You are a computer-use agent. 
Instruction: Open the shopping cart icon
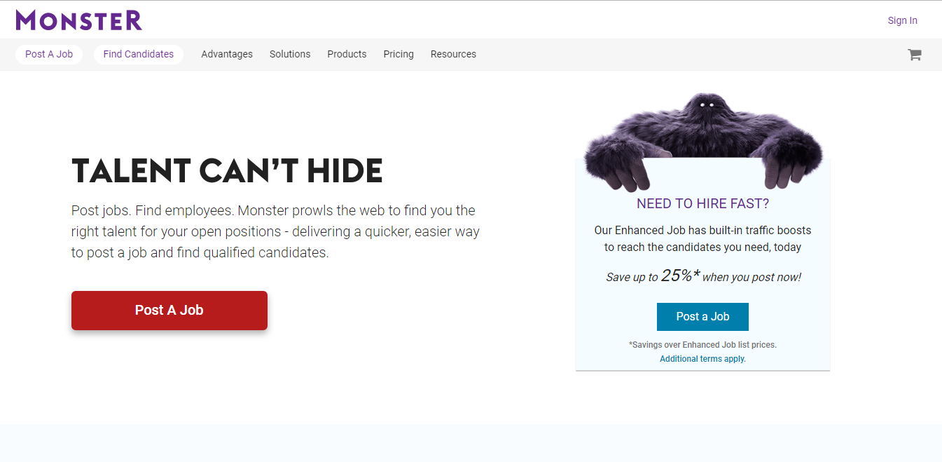[914, 55]
